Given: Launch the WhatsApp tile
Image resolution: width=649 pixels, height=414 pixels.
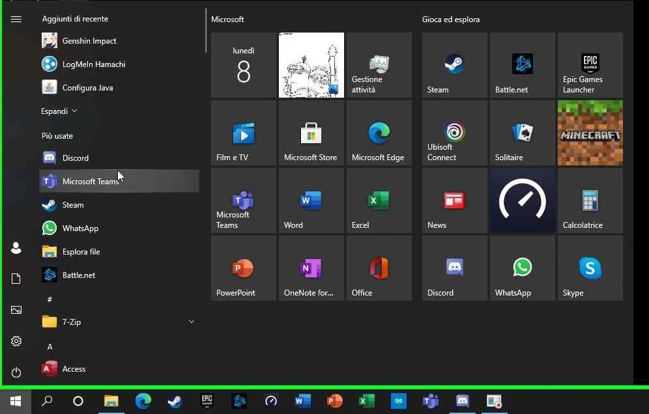Looking at the screenshot, I should 523,268.
